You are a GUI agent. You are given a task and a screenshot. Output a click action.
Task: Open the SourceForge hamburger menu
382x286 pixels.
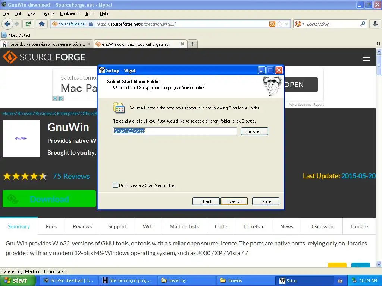click(366, 58)
